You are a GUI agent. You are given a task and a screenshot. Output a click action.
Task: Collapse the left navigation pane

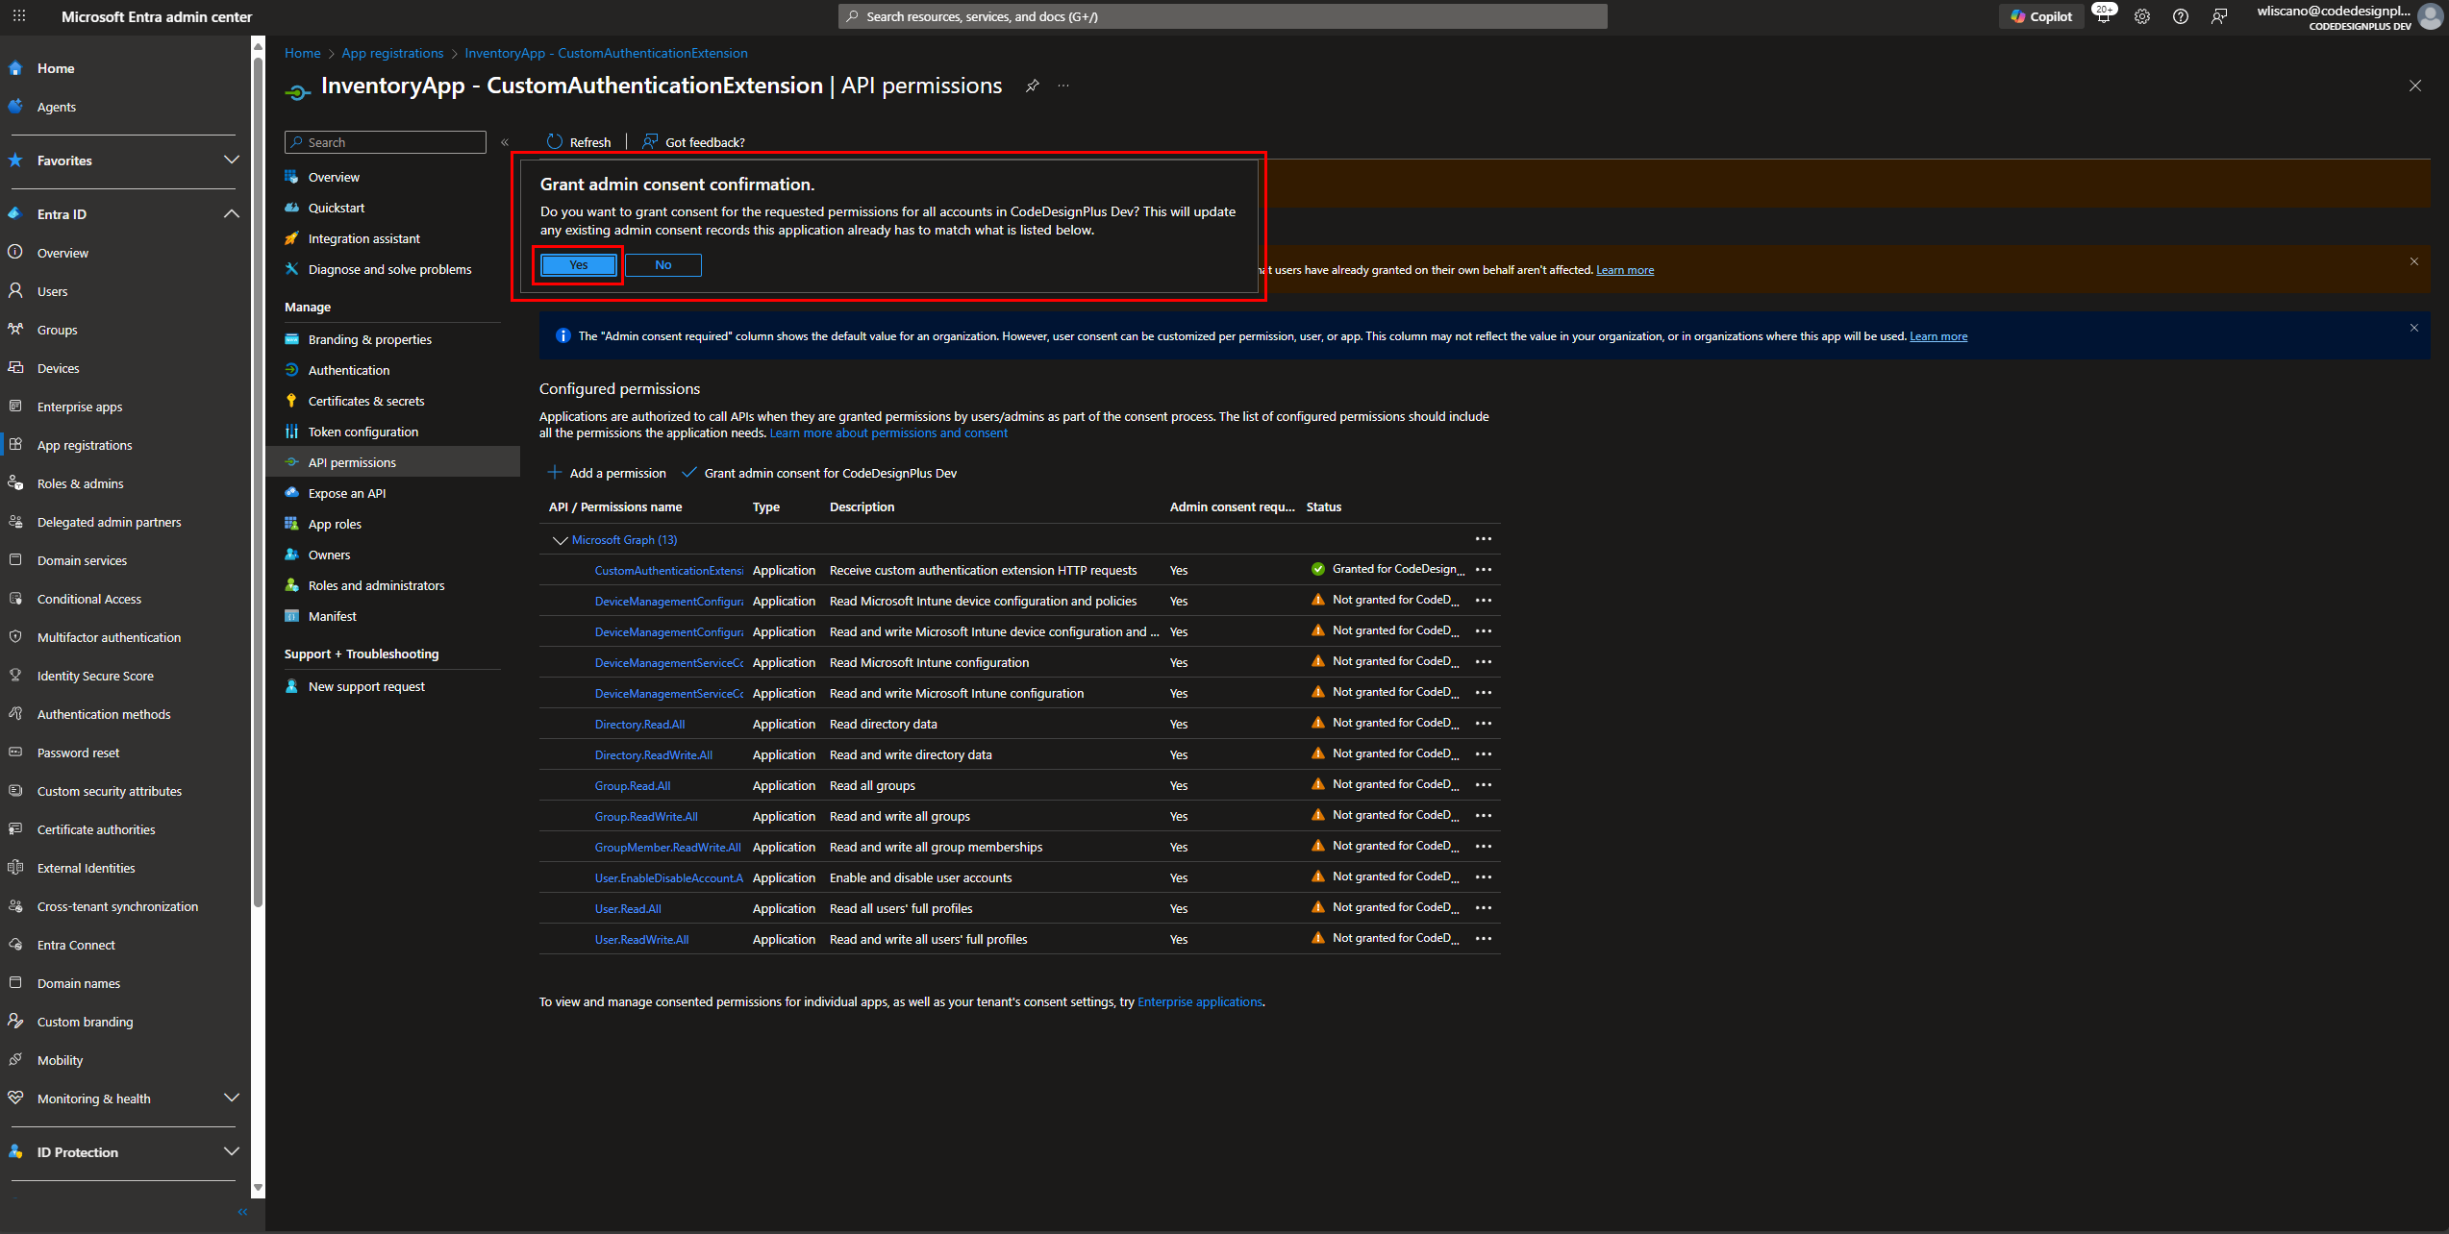click(x=242, y=1212)
